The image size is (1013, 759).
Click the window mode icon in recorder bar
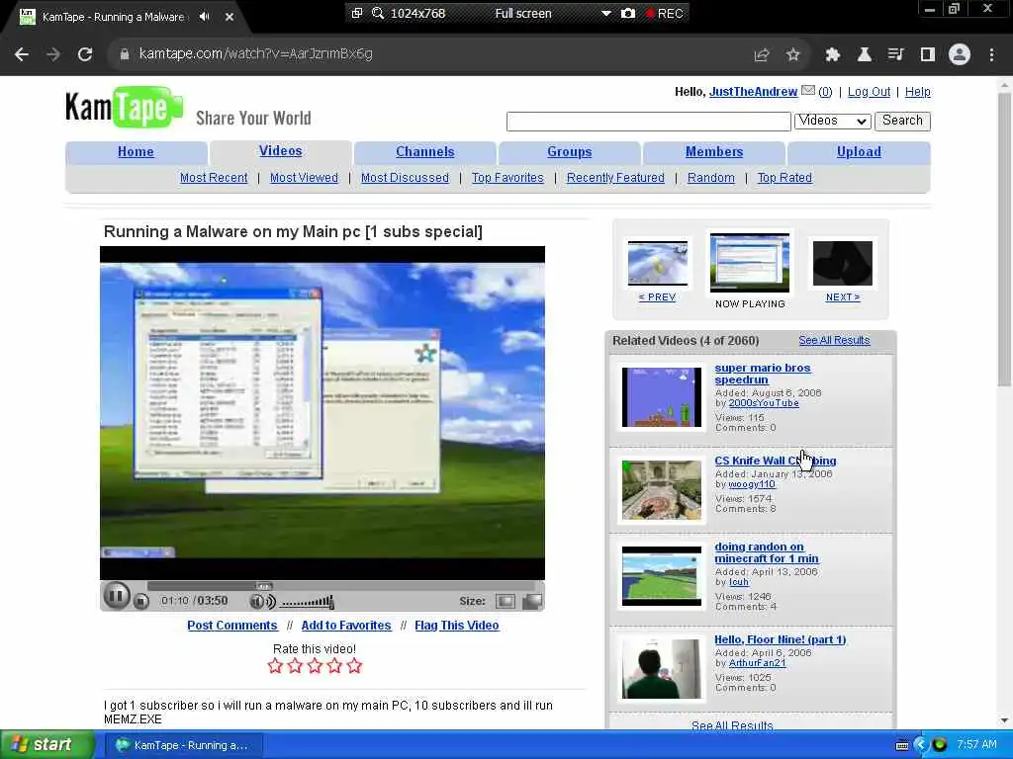pos(356,13)
